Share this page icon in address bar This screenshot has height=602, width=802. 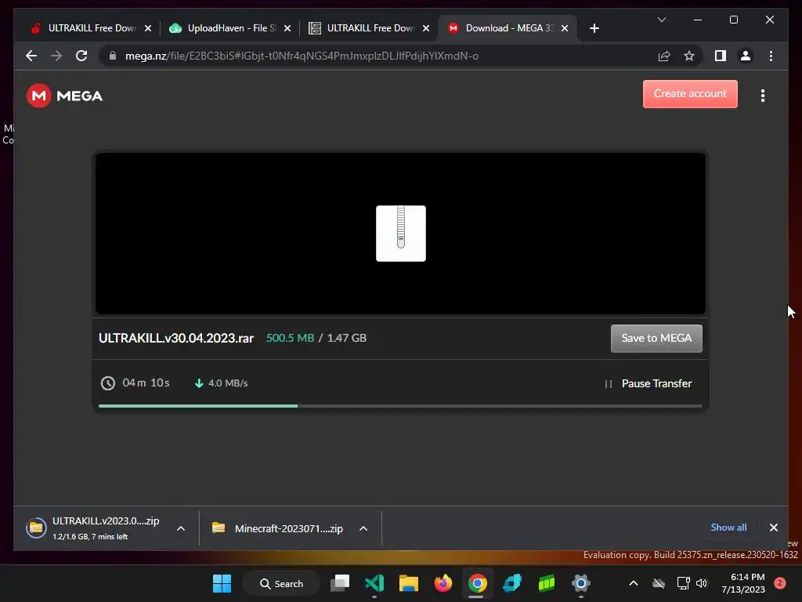click(x=664, y=56)
